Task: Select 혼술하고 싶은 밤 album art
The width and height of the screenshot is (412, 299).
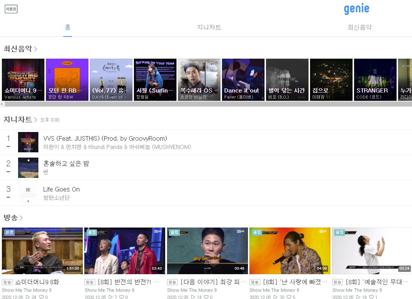Action: (x=28, y=167)
